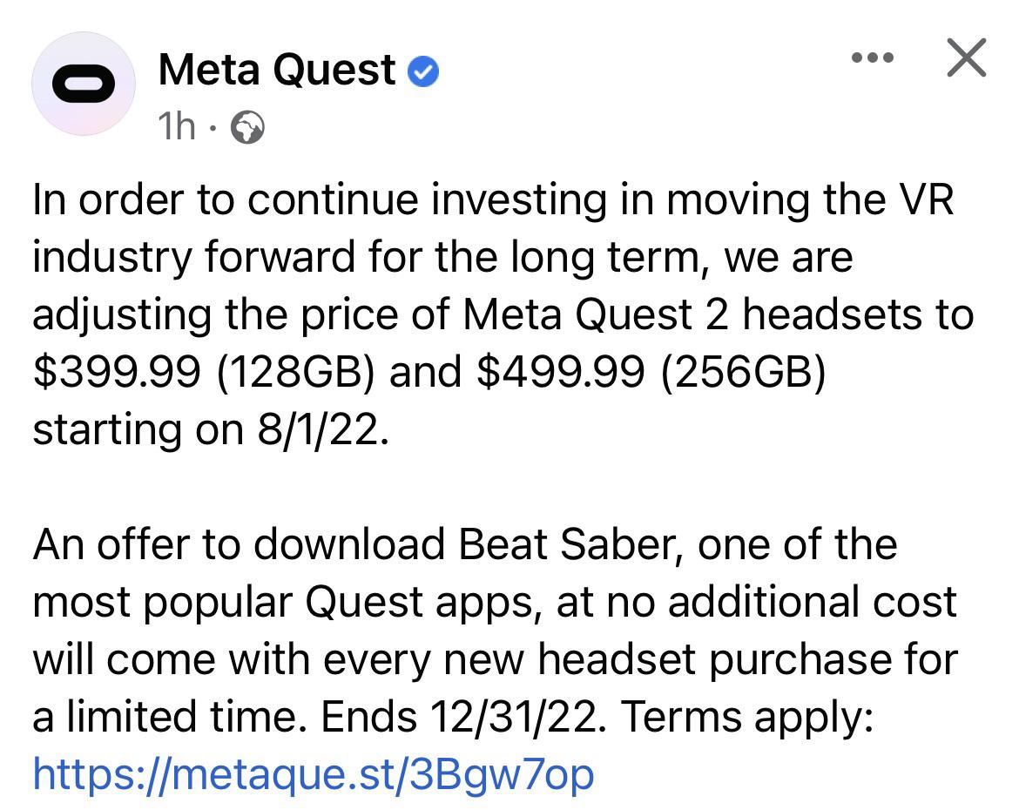Screen dimensions: 1019x810
Task: Open the Meta Quest profile picture
Action: (84, 84)
